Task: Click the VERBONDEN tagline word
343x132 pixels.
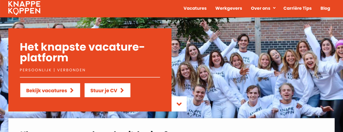Action: (x=71, y=70)
